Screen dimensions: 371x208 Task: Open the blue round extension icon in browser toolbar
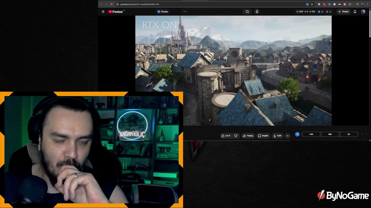pyautogui.click(x=329, y=4)
